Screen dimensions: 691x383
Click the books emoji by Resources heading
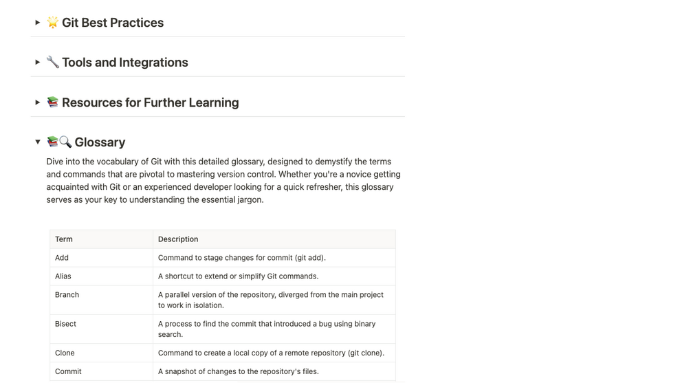[x=53, y=102]
